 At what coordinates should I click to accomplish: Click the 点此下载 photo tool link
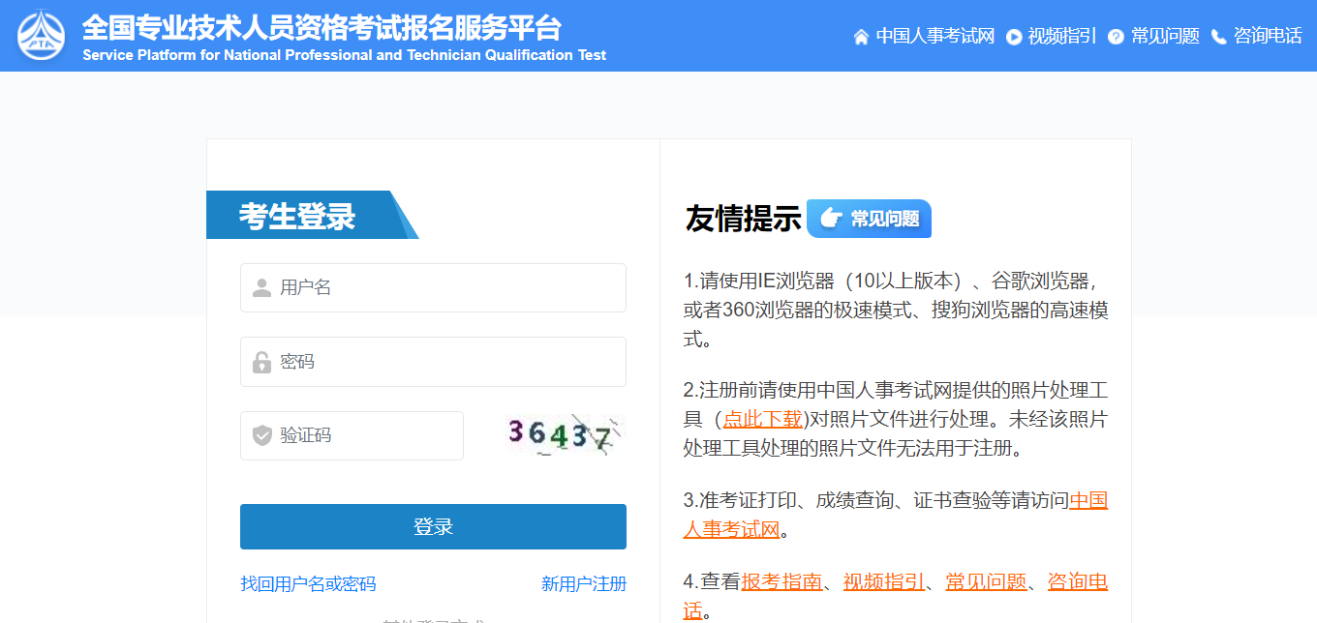click(x=762, y=420)
